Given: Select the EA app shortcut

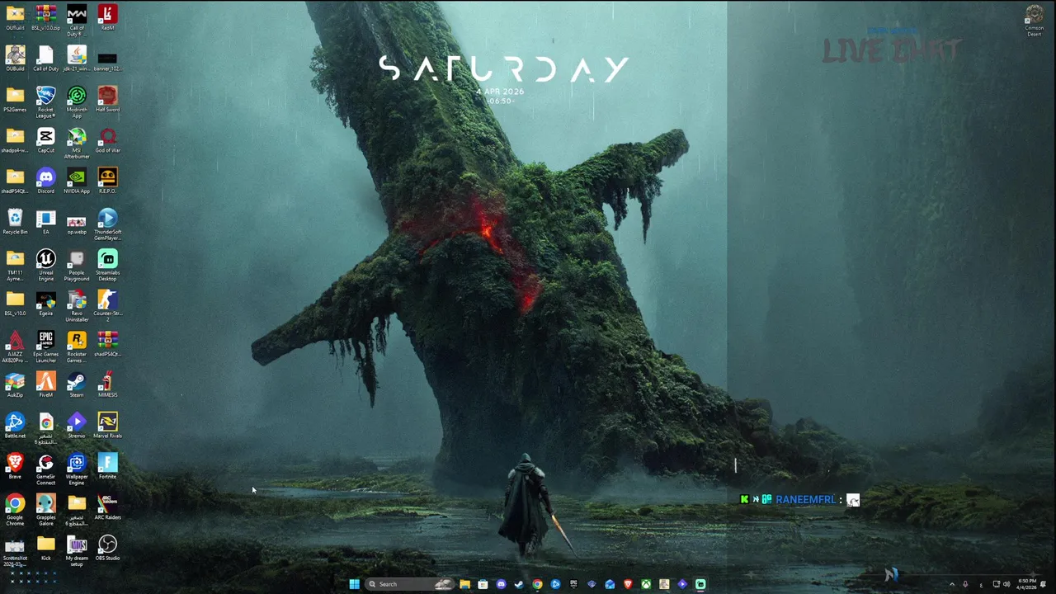Looking at the screenshot, I should coord(45,222).
